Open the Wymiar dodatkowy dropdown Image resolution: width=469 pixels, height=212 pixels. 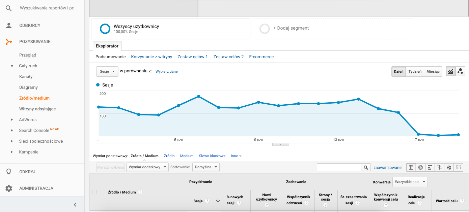pyautogui.click(x=147, y=167)
